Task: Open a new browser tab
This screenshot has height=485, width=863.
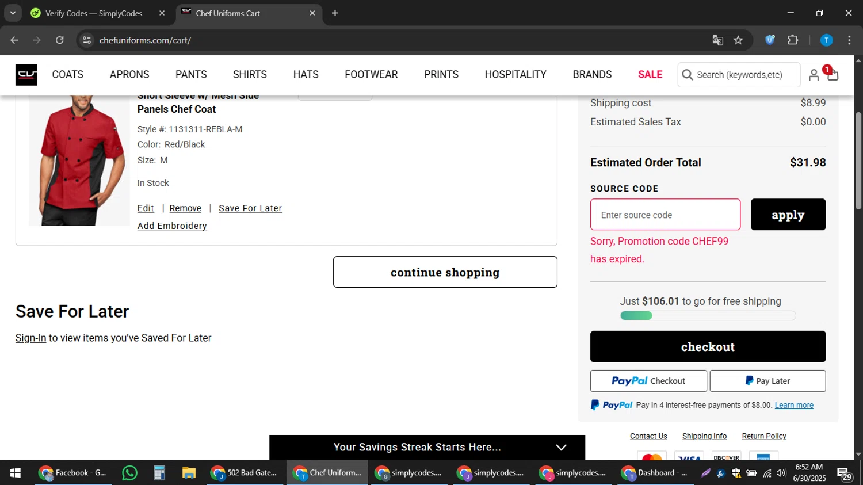Action: coord(335,13)
